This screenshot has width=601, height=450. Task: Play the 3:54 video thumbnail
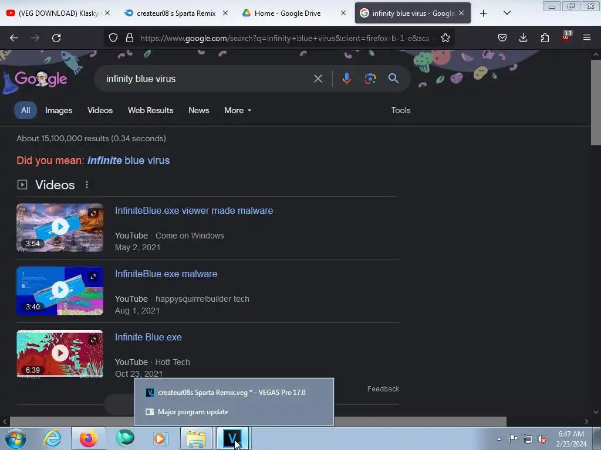(x=60, y=227)
